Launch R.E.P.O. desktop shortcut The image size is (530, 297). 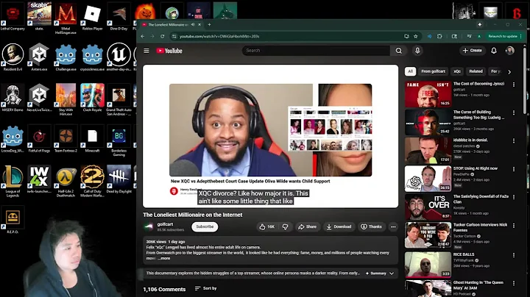(x=13, y=219)
